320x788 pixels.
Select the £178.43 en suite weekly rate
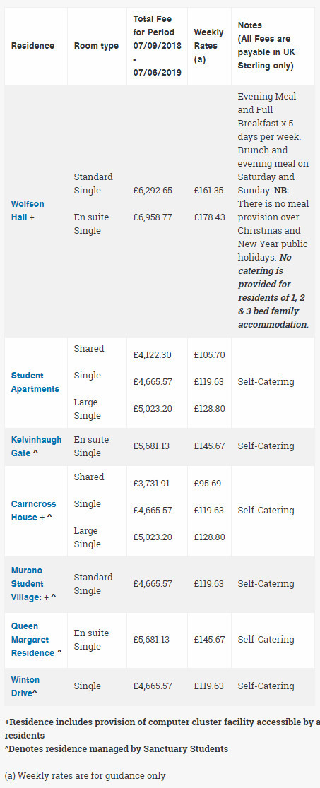(x=209, y=217)
